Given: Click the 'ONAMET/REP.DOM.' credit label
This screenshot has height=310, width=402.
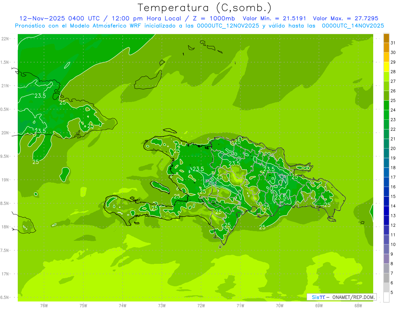Looking at the screenshot, I should pos(353,297).
